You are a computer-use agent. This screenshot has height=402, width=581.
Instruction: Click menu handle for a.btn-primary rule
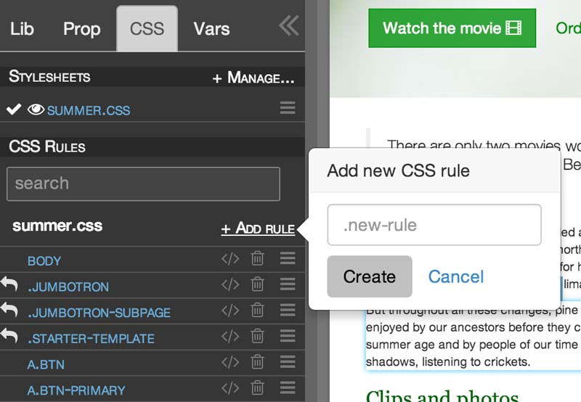[x=288, y=388]
